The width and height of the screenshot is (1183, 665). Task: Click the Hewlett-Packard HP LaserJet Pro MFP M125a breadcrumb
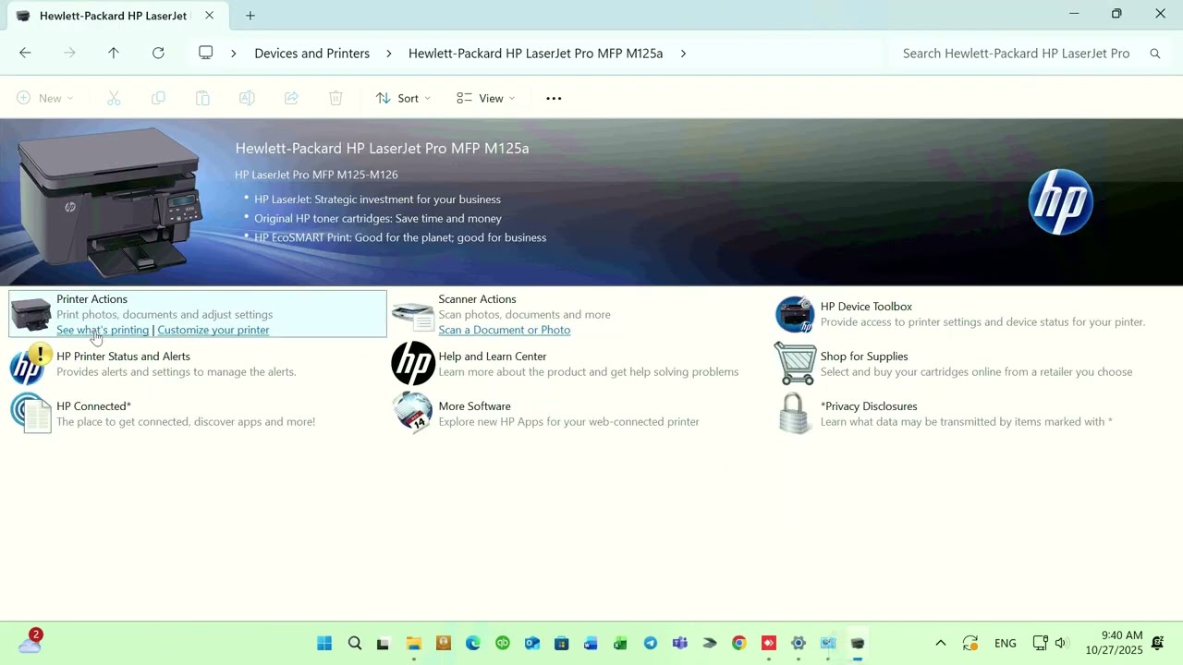coord(536,54)
